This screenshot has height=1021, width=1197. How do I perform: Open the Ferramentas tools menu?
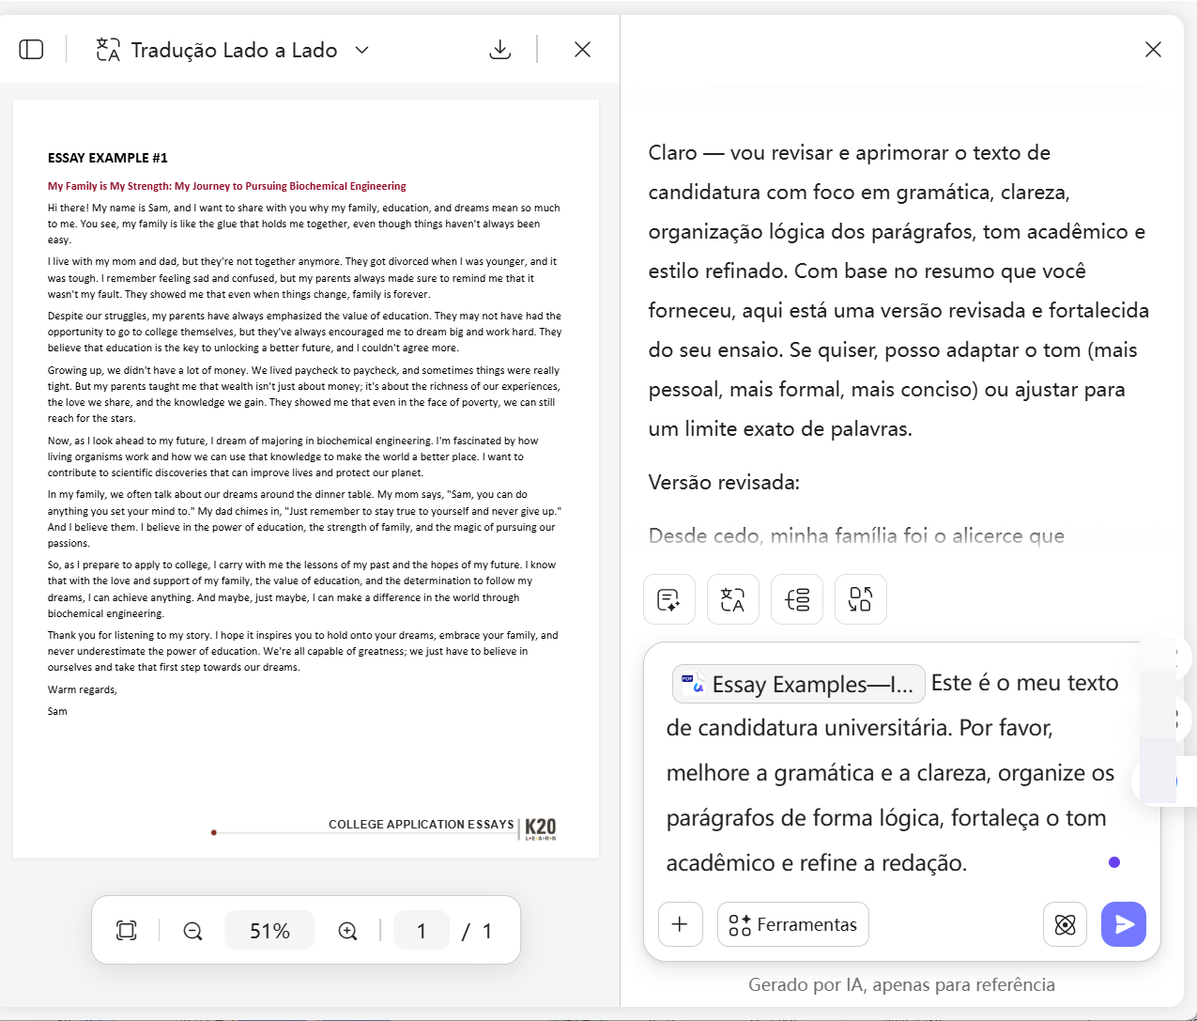pyautogui.click(x=793, y=924)
